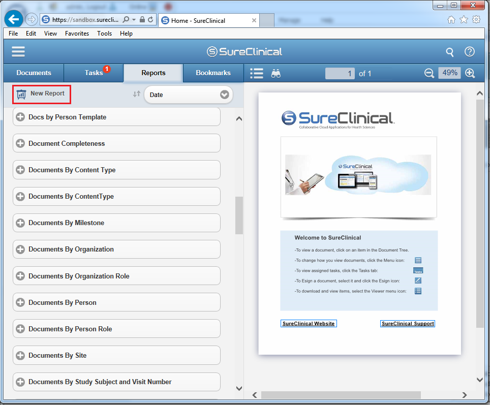This screenshot has height=405, width=490.
Task: Click the viewer scroll left arrow
Action: coord(255,395)
